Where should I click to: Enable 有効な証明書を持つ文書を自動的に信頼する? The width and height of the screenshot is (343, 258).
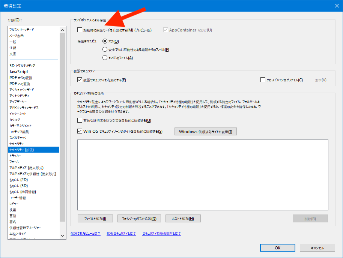tap(80, 120)
